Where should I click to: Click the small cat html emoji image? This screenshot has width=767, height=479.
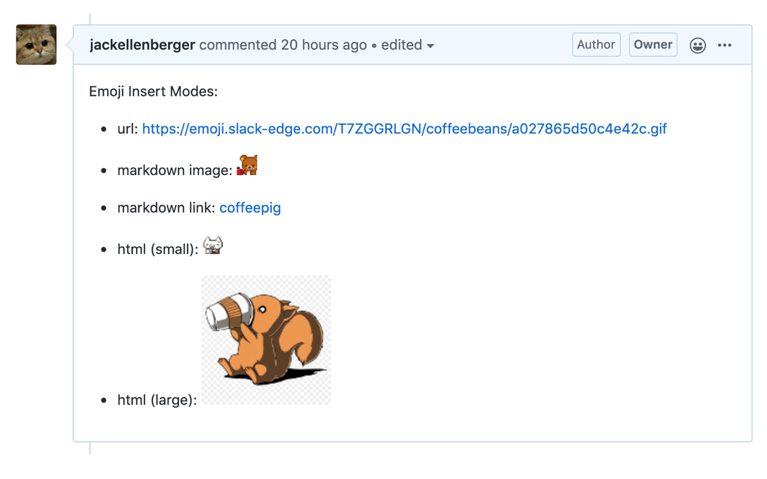point(213,245)
